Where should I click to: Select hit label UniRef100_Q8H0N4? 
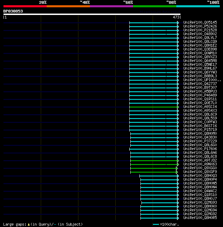(x=200, y=187)
